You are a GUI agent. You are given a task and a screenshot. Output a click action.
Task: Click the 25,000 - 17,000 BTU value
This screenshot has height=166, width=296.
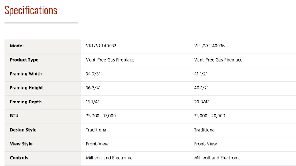click(x=101, y=116)
